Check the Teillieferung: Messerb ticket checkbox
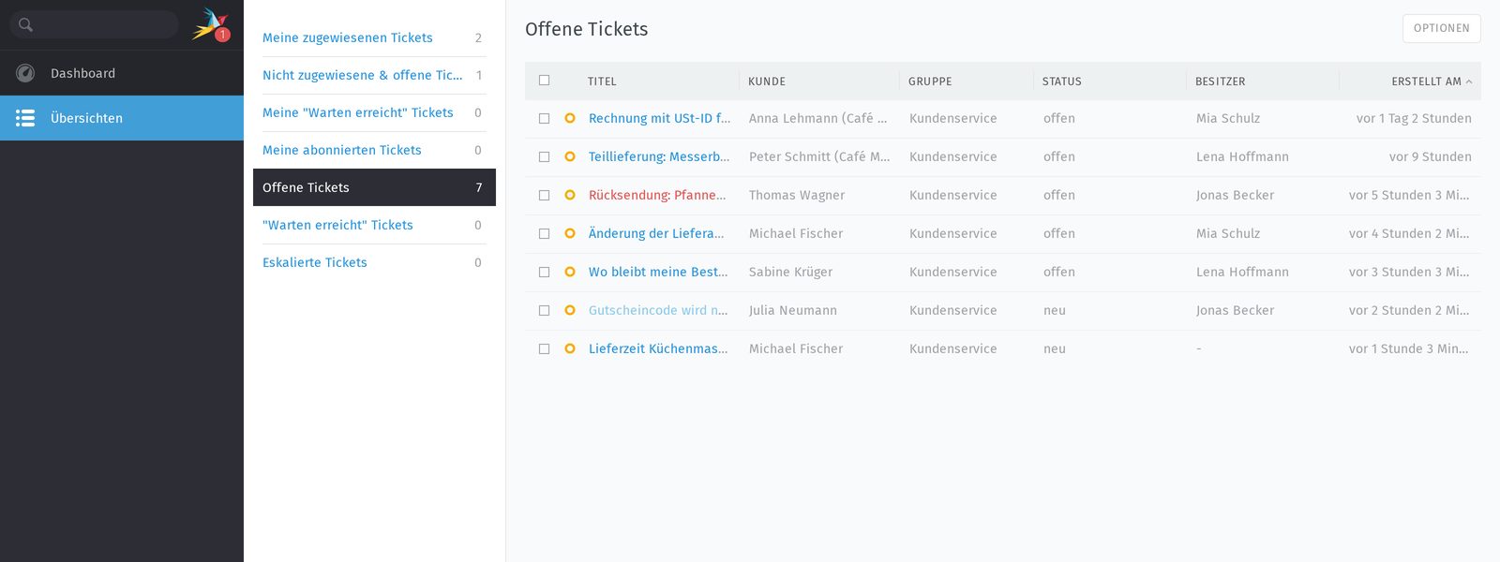Image resolution: width=1500 pixels, height=562 pixels. 544,157
